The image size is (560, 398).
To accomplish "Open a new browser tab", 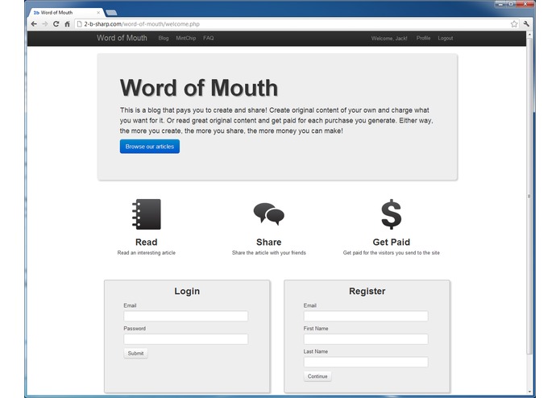I will coord(111,13).
